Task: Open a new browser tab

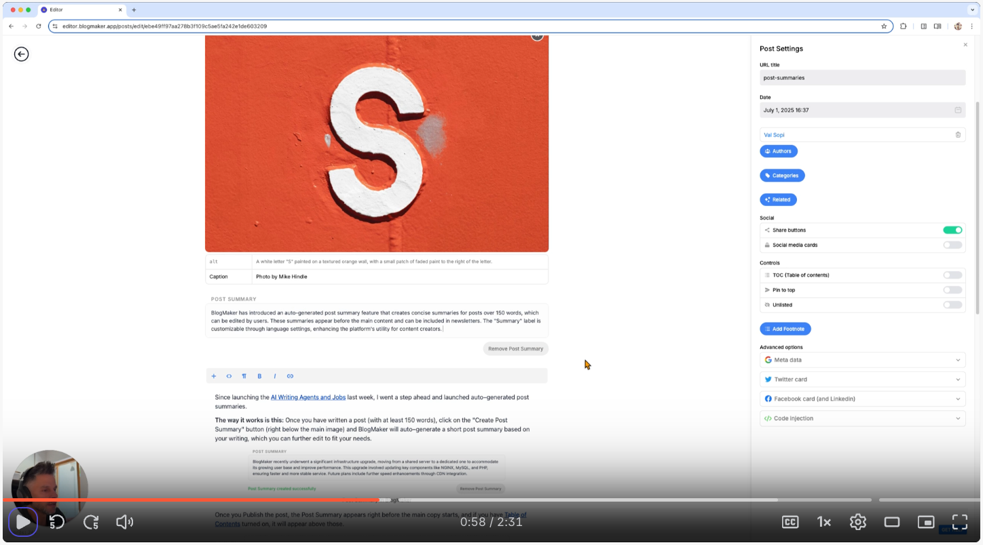Action: (x=134, y=10)
